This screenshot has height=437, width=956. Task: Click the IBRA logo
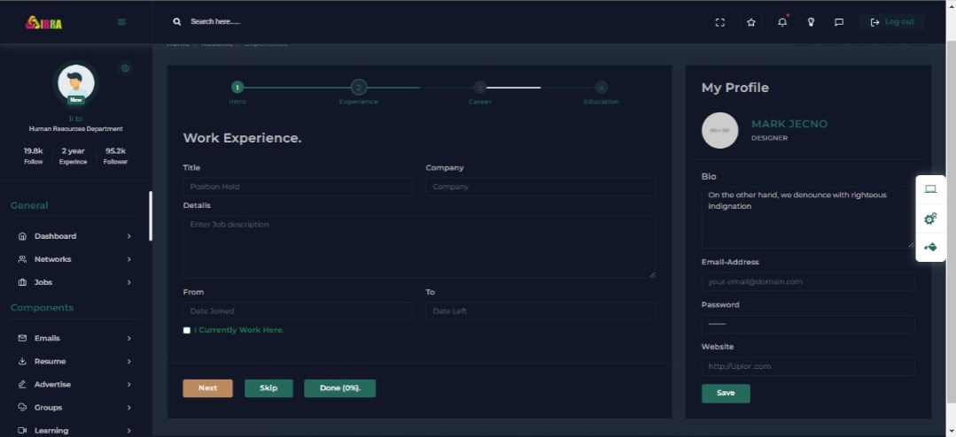click(x=44, y=22)
